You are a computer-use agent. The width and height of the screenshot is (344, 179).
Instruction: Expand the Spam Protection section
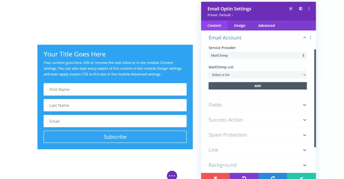[258, 135]
